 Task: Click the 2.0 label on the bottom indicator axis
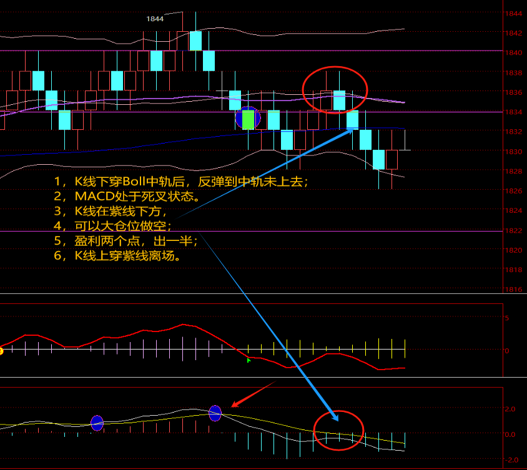coord(510,409)
